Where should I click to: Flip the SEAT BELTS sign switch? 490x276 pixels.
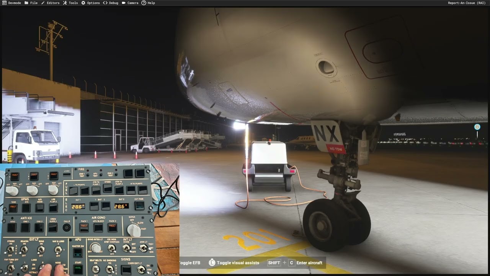(96, 269)
